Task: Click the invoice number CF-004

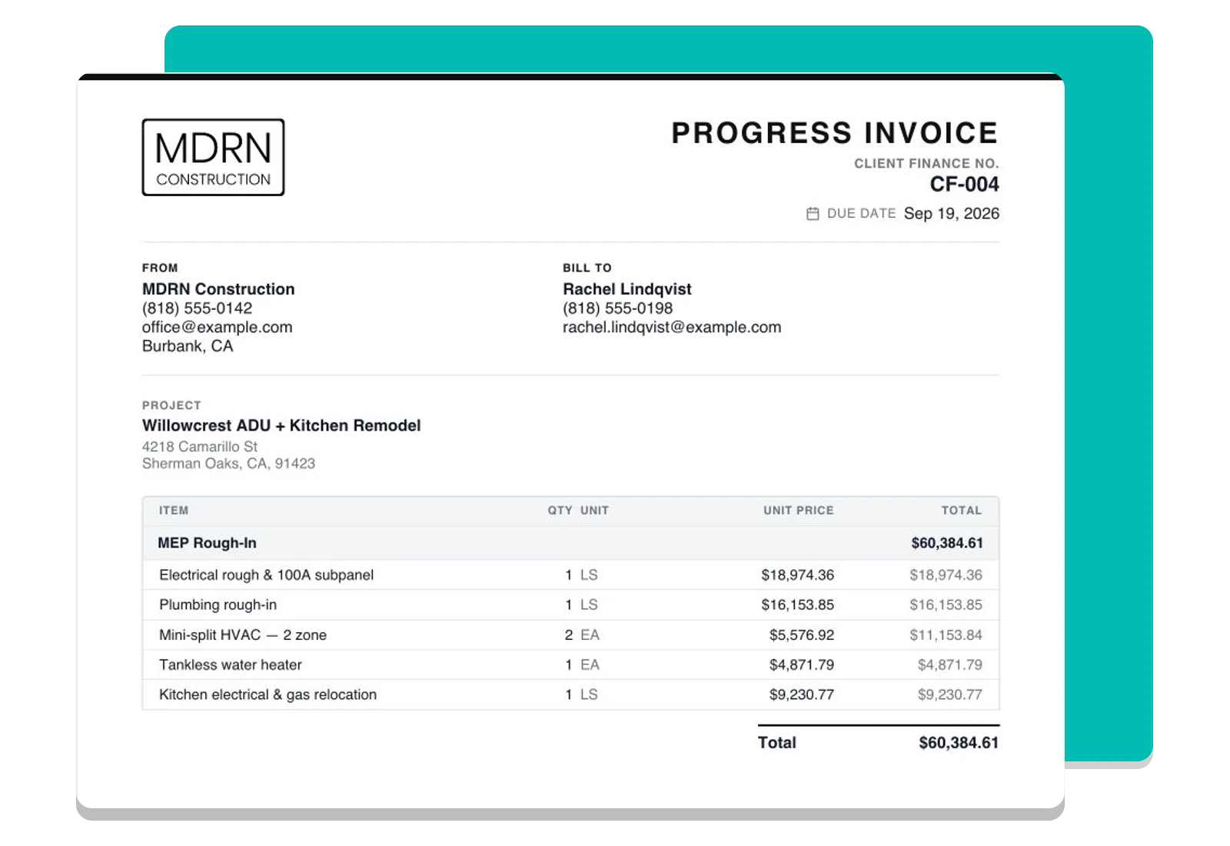Action: pyautogui.click(x=964, y=185)
